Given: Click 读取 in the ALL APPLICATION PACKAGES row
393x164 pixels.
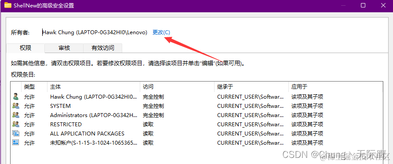Looking at the screenshot, I should pyautogui.click(x=148, y=133).
